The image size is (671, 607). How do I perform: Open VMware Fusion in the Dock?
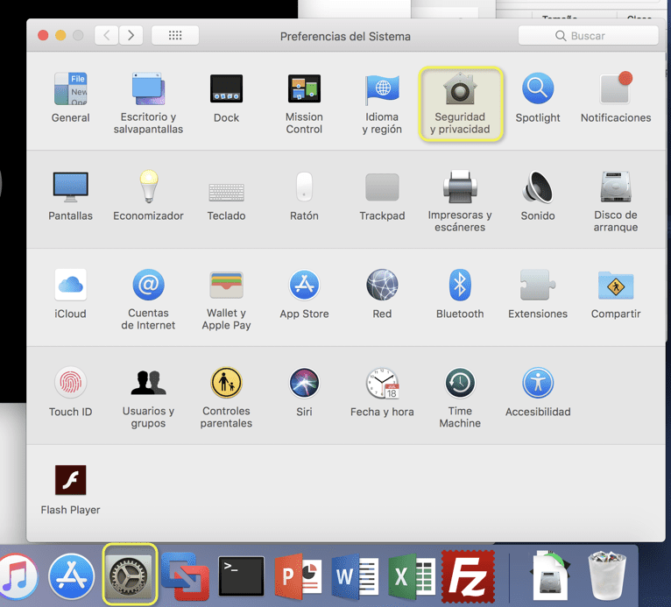point(186,575)
